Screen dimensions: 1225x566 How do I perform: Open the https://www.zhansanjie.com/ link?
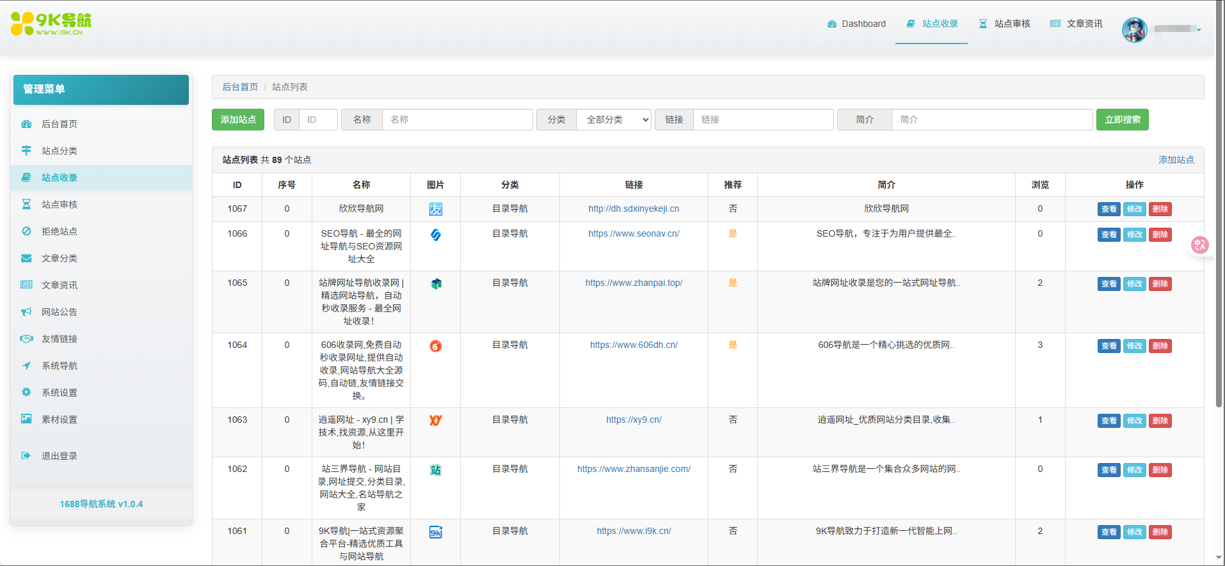pyautogui.click(x=634, y=469)
